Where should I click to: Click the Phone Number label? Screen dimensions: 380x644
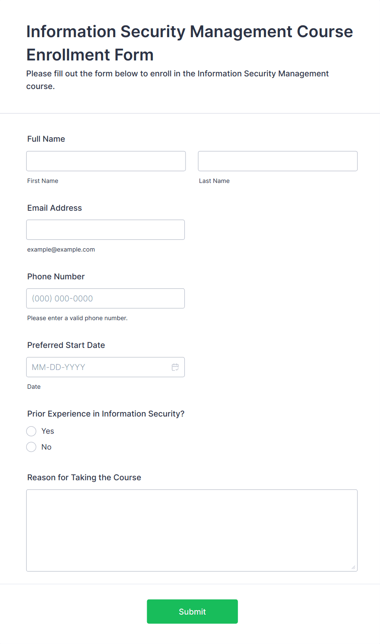56,276
